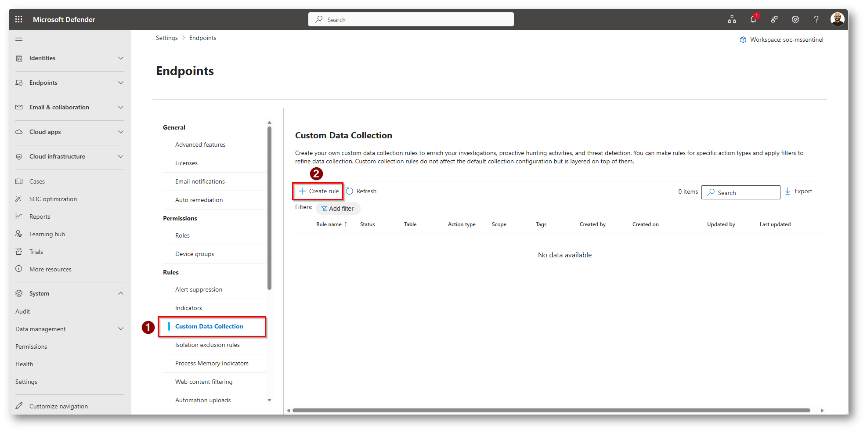Open the app launcher waffle icon

tap(18, 19)
